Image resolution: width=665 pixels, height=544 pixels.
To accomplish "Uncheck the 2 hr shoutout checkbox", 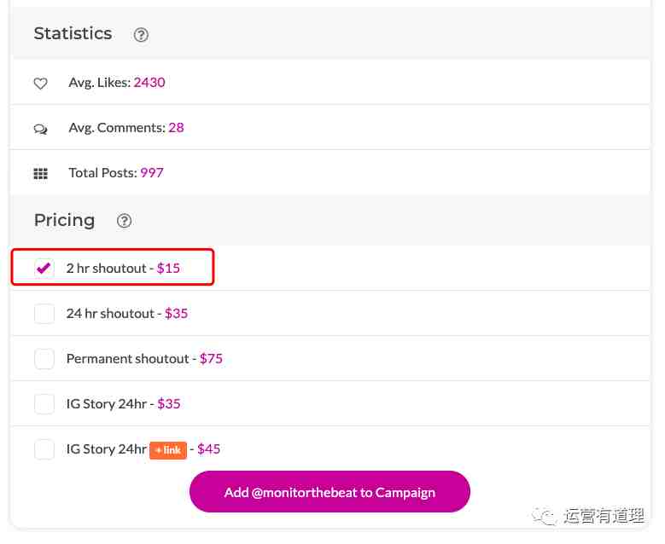I will (44, 268).
